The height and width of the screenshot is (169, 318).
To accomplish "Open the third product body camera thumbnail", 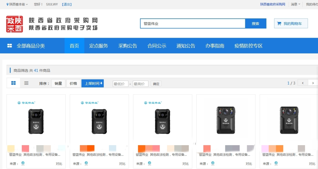I will [163, 121].
